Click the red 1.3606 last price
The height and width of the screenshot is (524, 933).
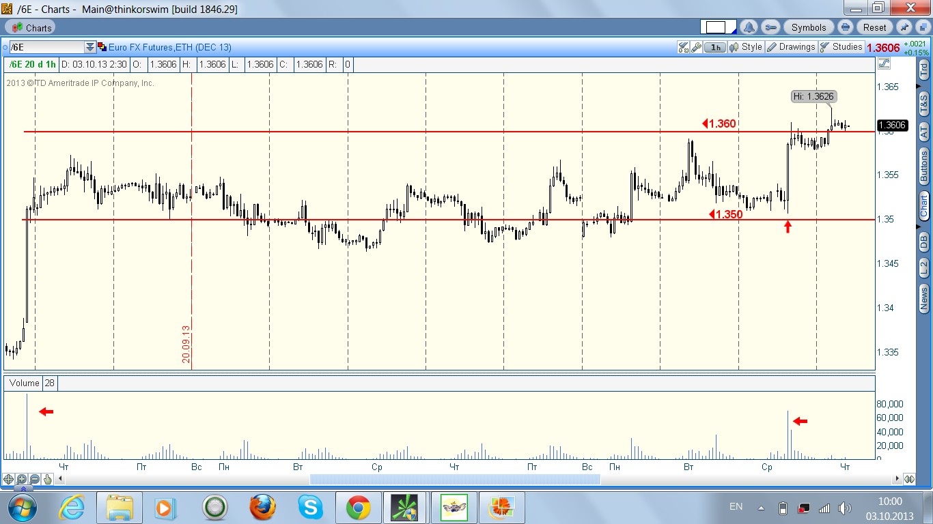[x=882, y=48]
